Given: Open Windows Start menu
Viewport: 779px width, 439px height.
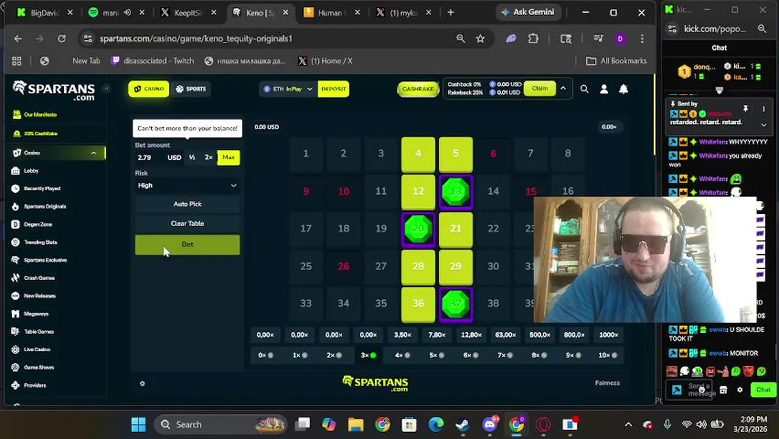Looking at the screenshot, I should coord(138,424).
